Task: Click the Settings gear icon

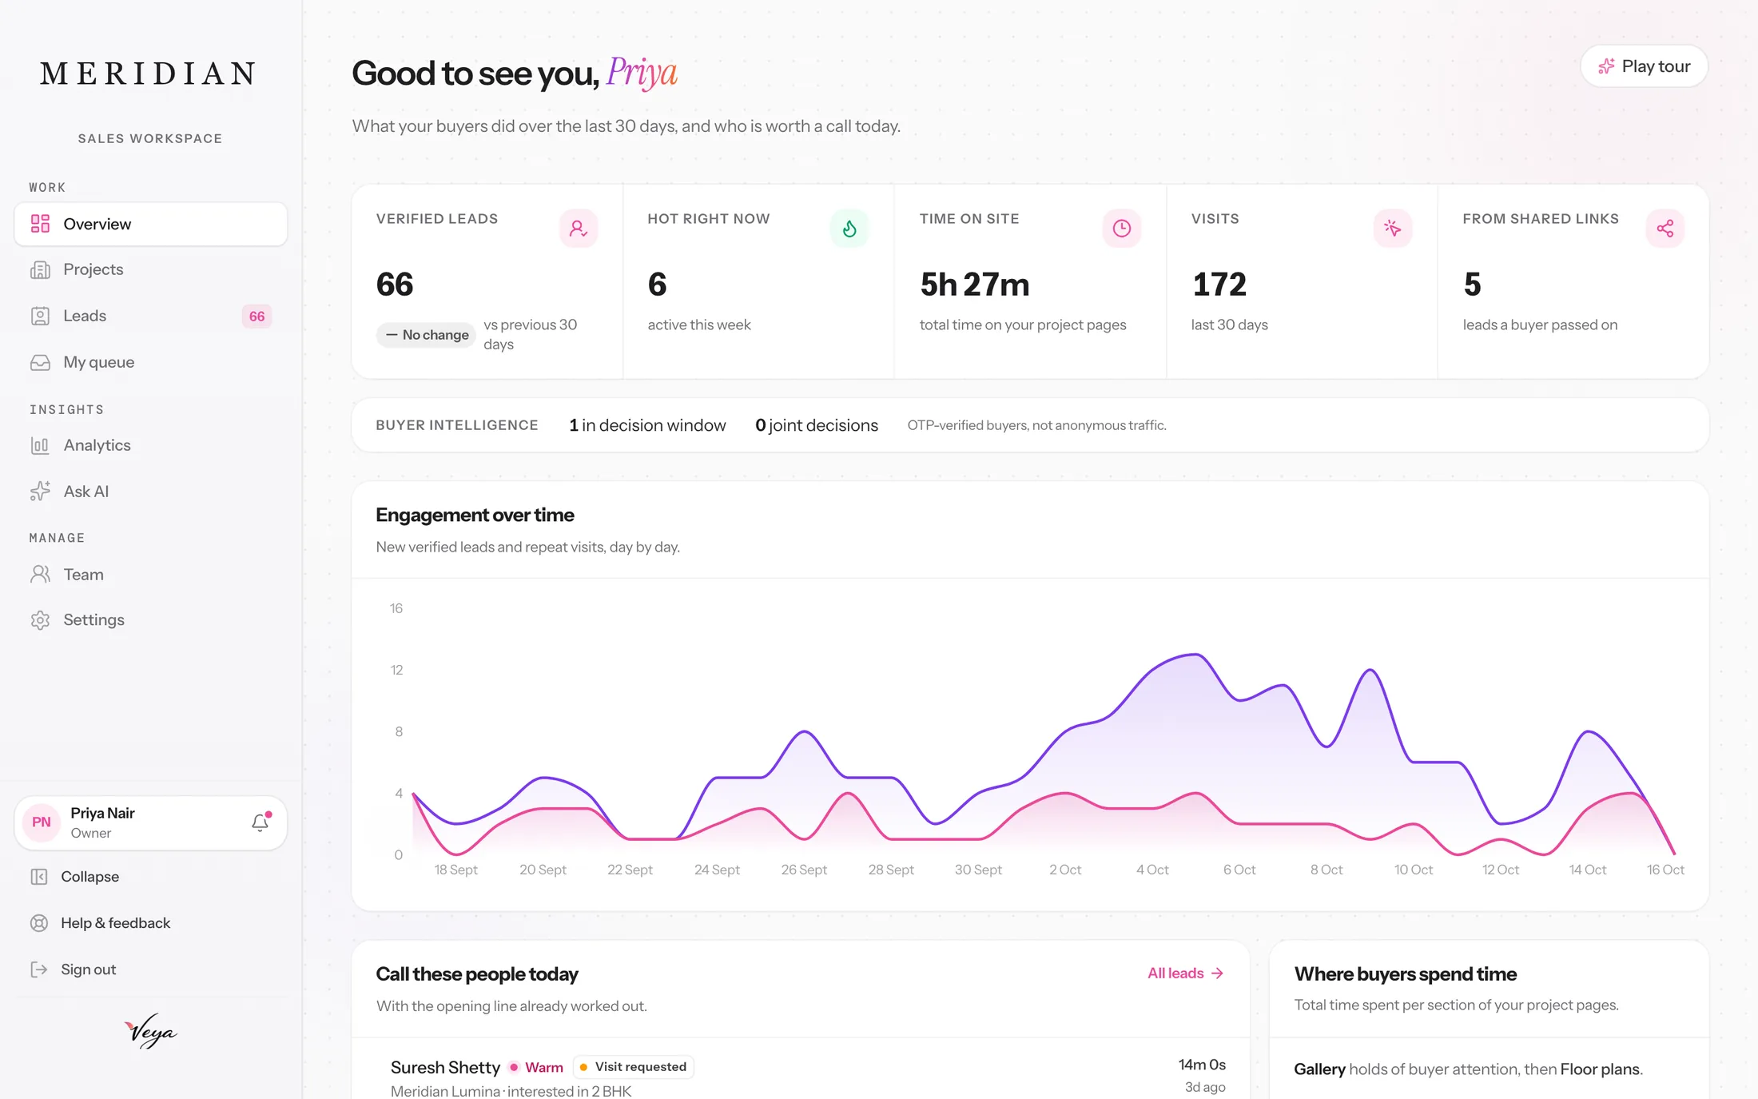Action: coord(40,620)
